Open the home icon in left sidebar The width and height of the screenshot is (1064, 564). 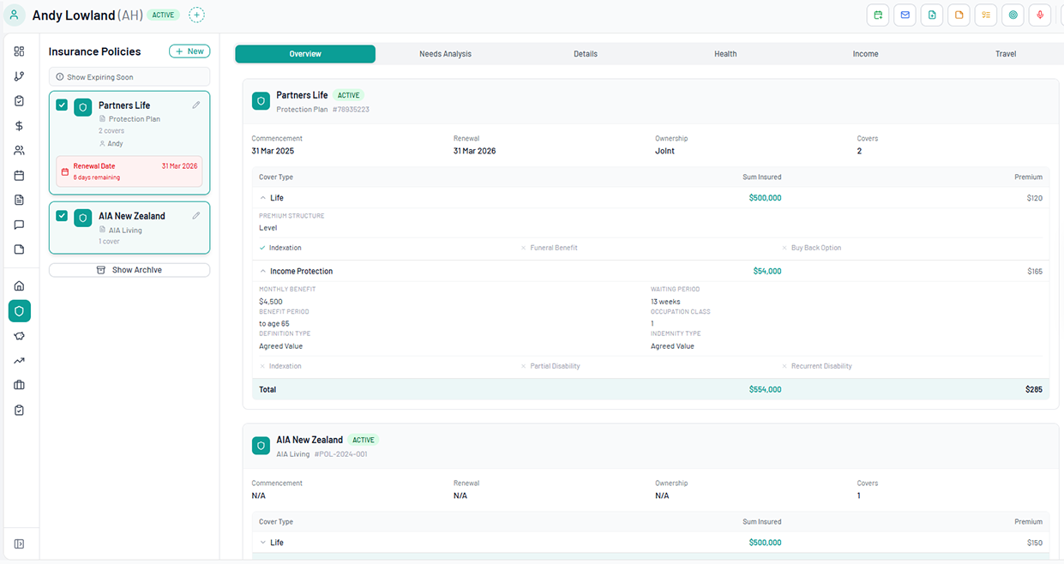point(19,286)
